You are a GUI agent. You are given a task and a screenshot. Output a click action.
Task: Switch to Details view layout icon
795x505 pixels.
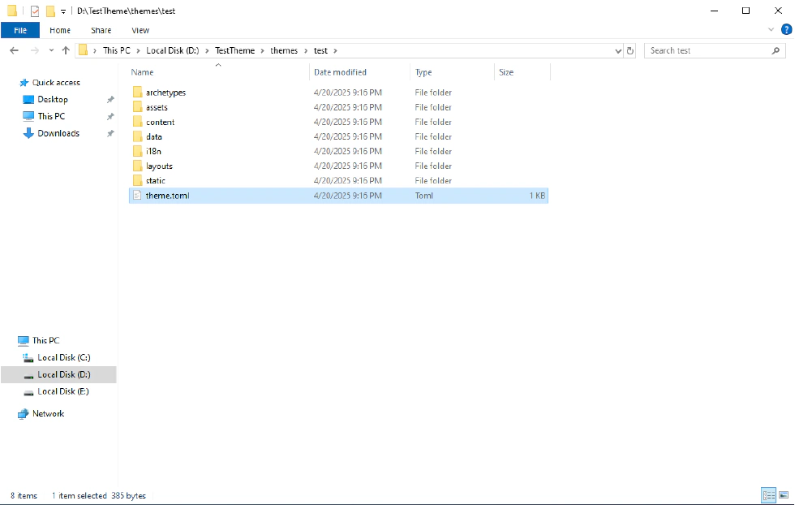point(767,495)
